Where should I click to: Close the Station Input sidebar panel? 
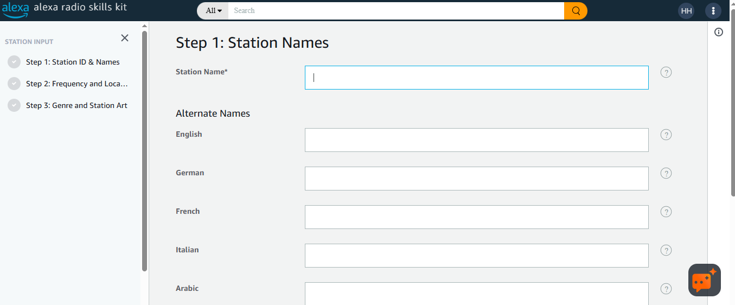coord(125,38)
